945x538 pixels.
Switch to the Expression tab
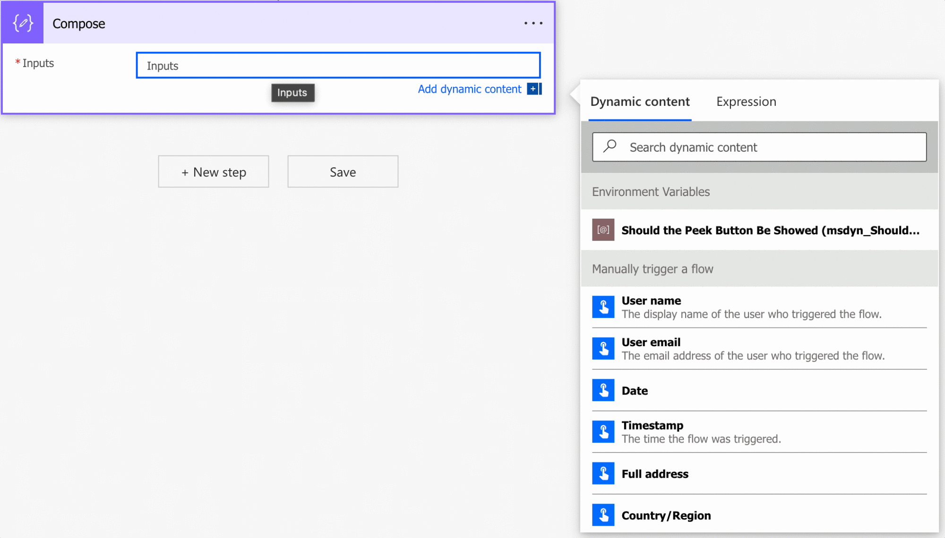[x=746, y=102]
